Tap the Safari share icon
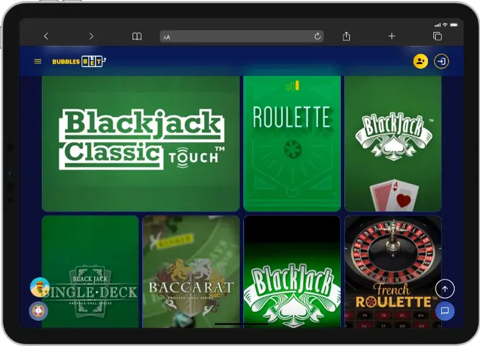The width and height of the screenshot is (480, 346). tap(346, 36)
